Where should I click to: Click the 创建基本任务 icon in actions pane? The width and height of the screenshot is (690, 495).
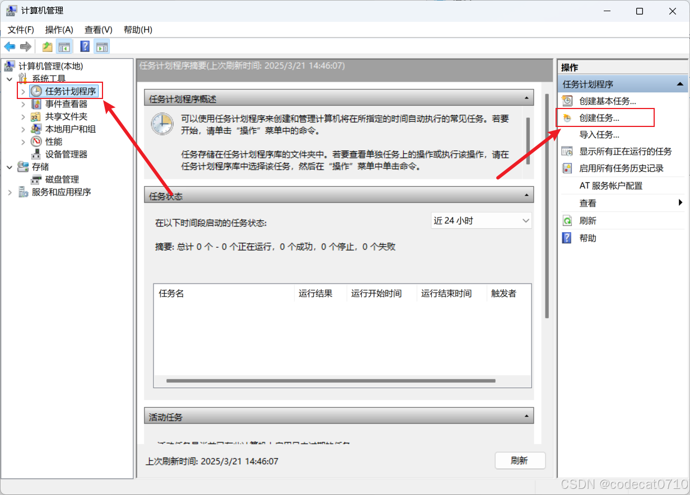coord(567,101)
